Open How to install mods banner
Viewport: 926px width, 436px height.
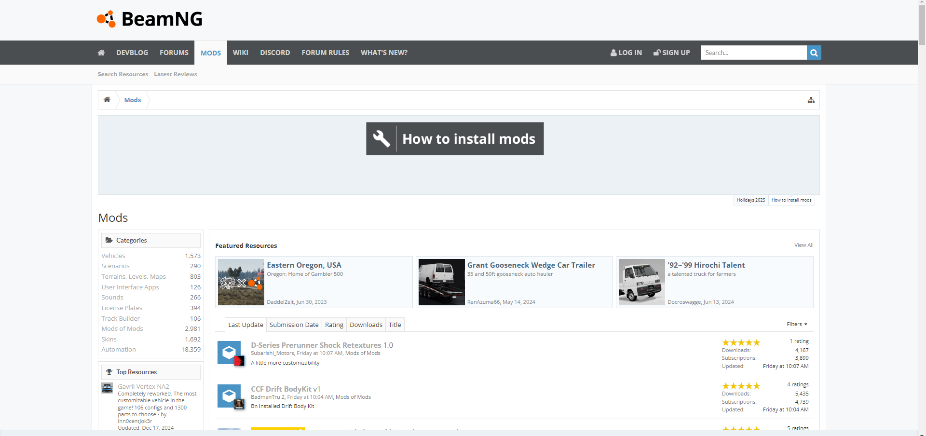point(455,139)
